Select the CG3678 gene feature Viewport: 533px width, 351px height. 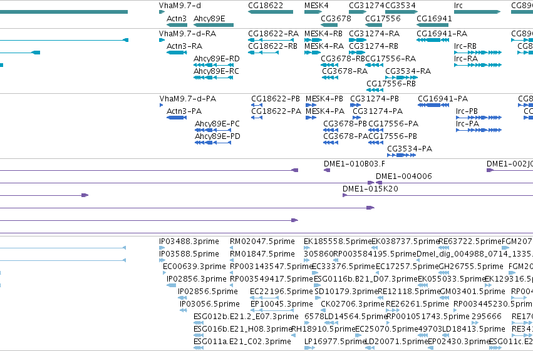tap(329, 25)
